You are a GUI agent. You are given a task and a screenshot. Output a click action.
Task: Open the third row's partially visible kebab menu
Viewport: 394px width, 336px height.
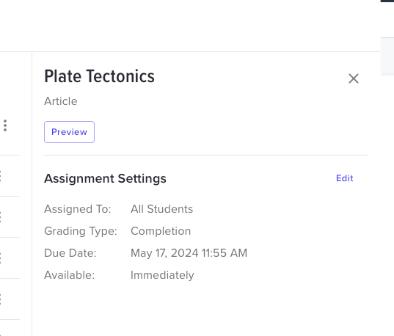click(x=1, y=217)
